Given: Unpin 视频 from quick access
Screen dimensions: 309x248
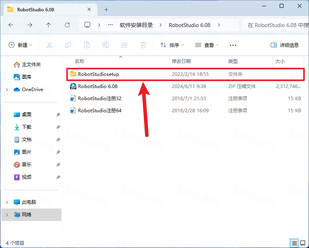Looking at the screenshot, I should click(58, 177).
